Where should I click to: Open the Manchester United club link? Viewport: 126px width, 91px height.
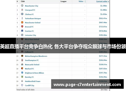coord(33,23)
